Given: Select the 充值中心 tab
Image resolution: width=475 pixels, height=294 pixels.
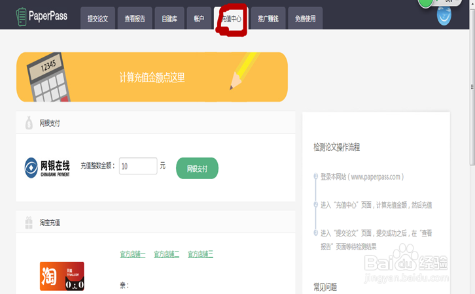Looking at the screenshot, I should (231, 19).
